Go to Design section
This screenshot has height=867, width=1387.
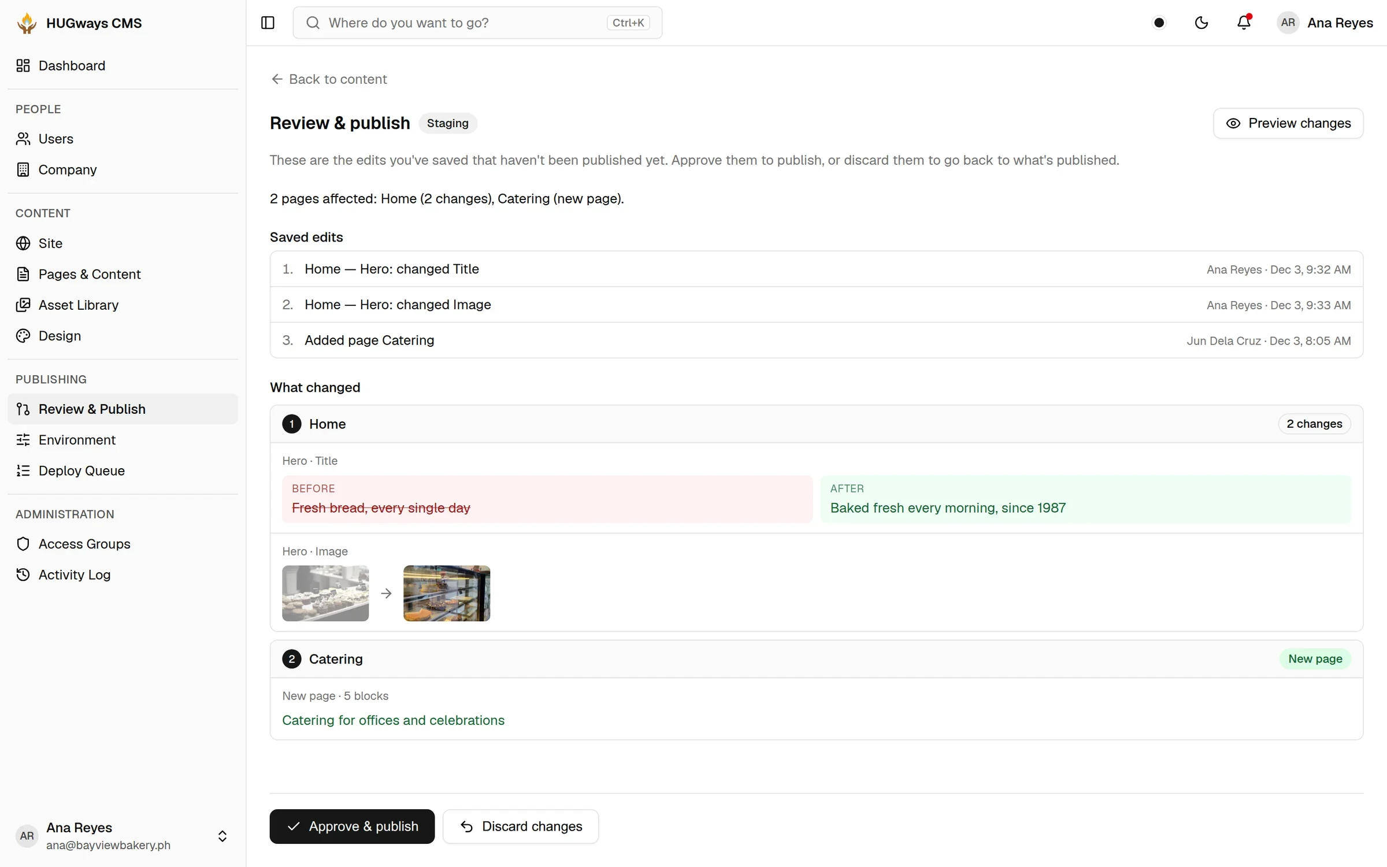click(123, 336)
